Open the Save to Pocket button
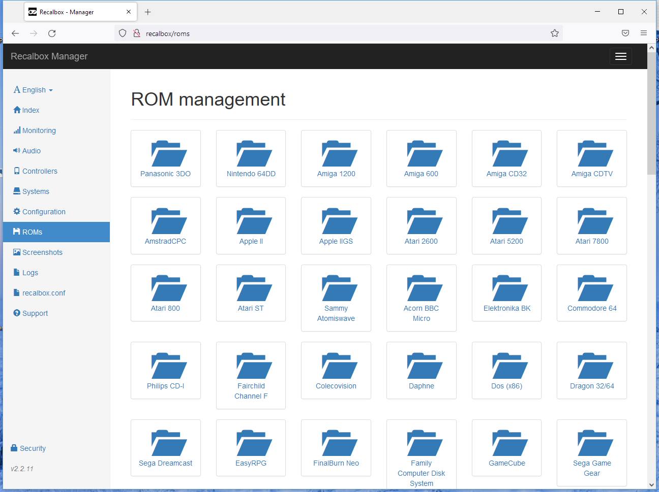This screenshot has height=492, width=659. [x=625, y=34]
